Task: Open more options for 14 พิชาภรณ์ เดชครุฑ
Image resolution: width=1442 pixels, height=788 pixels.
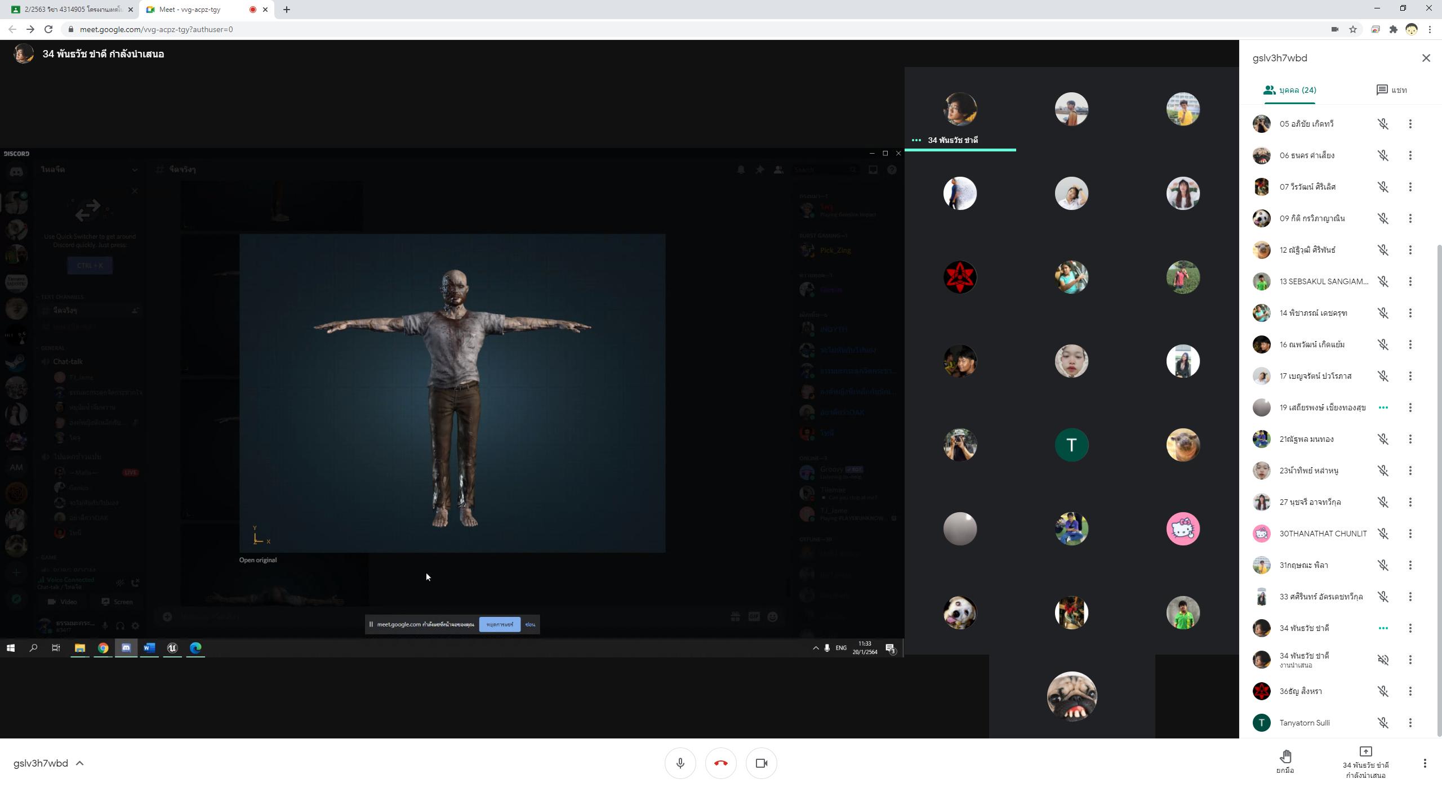Action: coord(1410,313)
